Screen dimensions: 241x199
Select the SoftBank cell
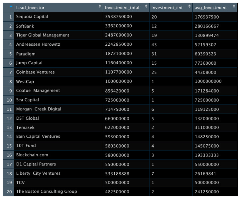tap(59, 26)
